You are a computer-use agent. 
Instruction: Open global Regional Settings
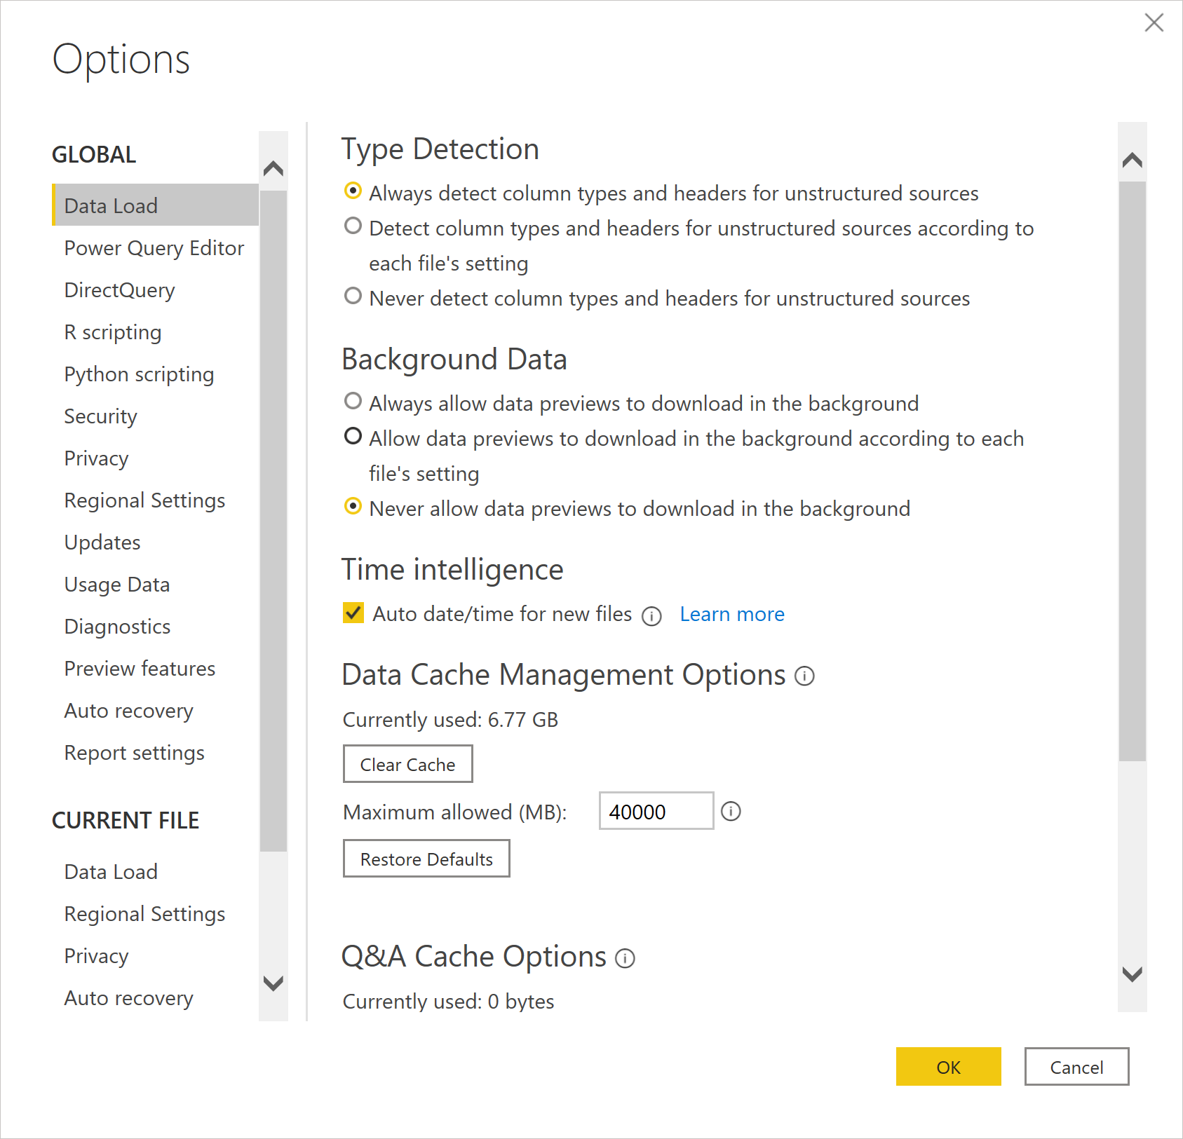coord(144,500)
